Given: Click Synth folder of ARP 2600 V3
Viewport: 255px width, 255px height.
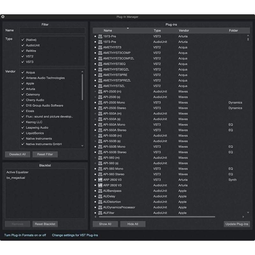Looking at the screenshot, I should click(232, 180).
